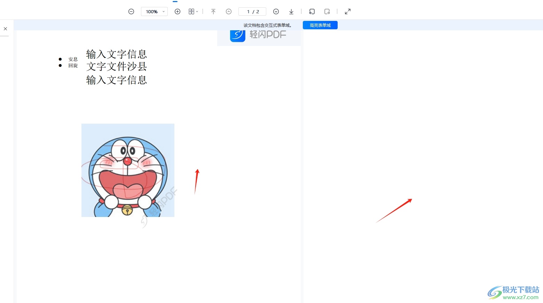
Task: Go to the previous page icon
Action: [229, 11]
